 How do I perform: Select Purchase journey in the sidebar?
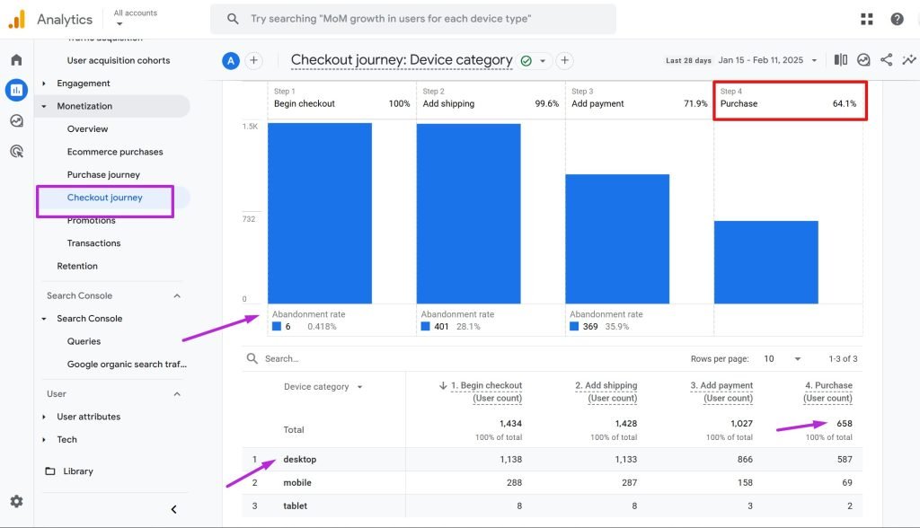coord(103,175)
